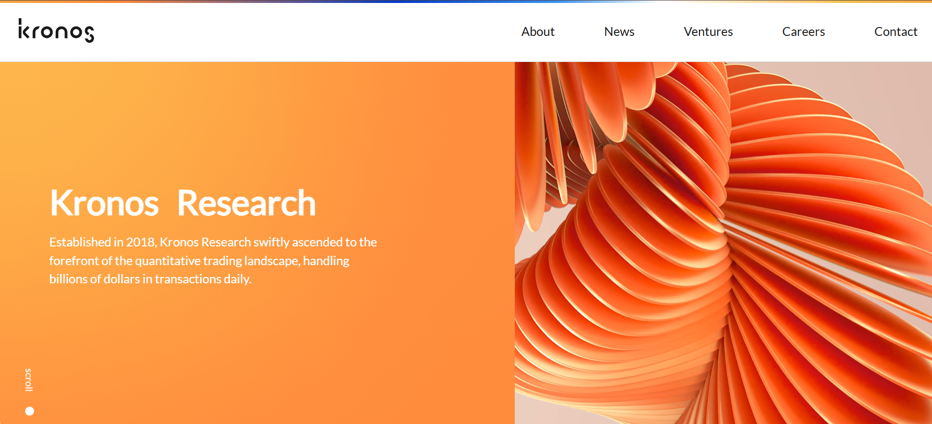Click the '2018' year in the description
The height and width of the screenshot is (424, 932).
(140, 242)
